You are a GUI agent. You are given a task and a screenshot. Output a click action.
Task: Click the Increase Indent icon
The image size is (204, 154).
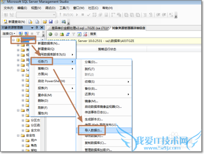[x=164, y=15]
